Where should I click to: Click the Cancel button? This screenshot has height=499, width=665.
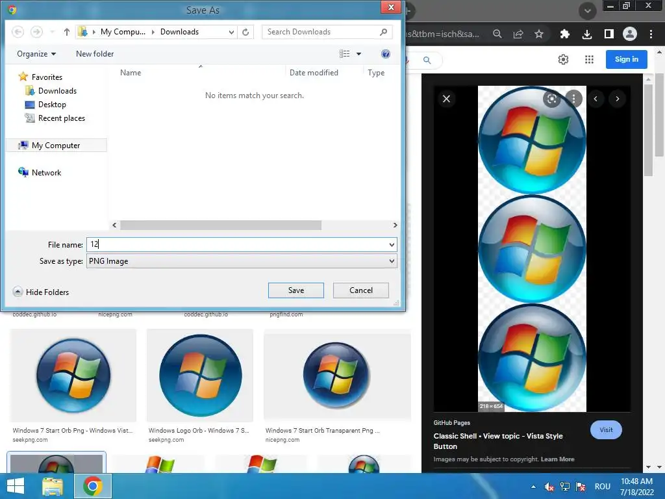(x=361, y=290)
